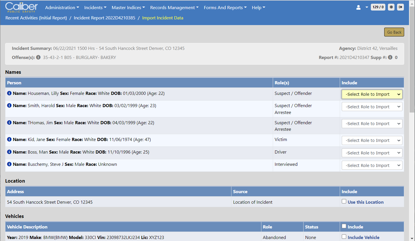Click the user profile icon
Screen dimensions: 415x241
coord(358,7)
